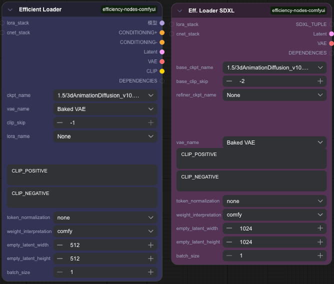
Task: Click the CLIP_POSITIVE text box in Efficient Loader
Action: (x=82, y=175)
